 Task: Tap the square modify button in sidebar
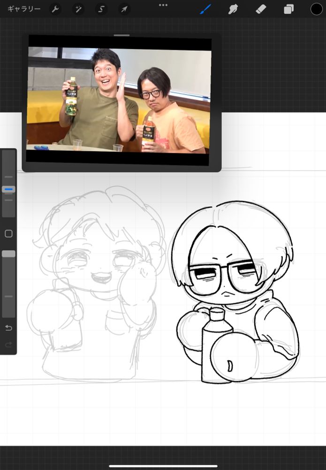(8, 234)
